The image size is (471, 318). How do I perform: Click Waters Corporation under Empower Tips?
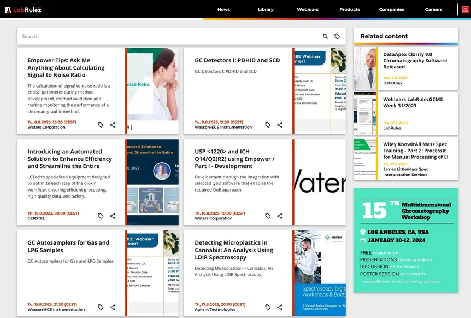click(x=46, y=128)
